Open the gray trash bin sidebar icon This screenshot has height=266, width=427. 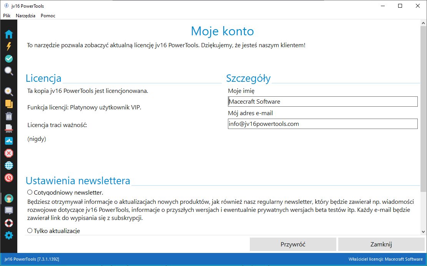point(9,116)
